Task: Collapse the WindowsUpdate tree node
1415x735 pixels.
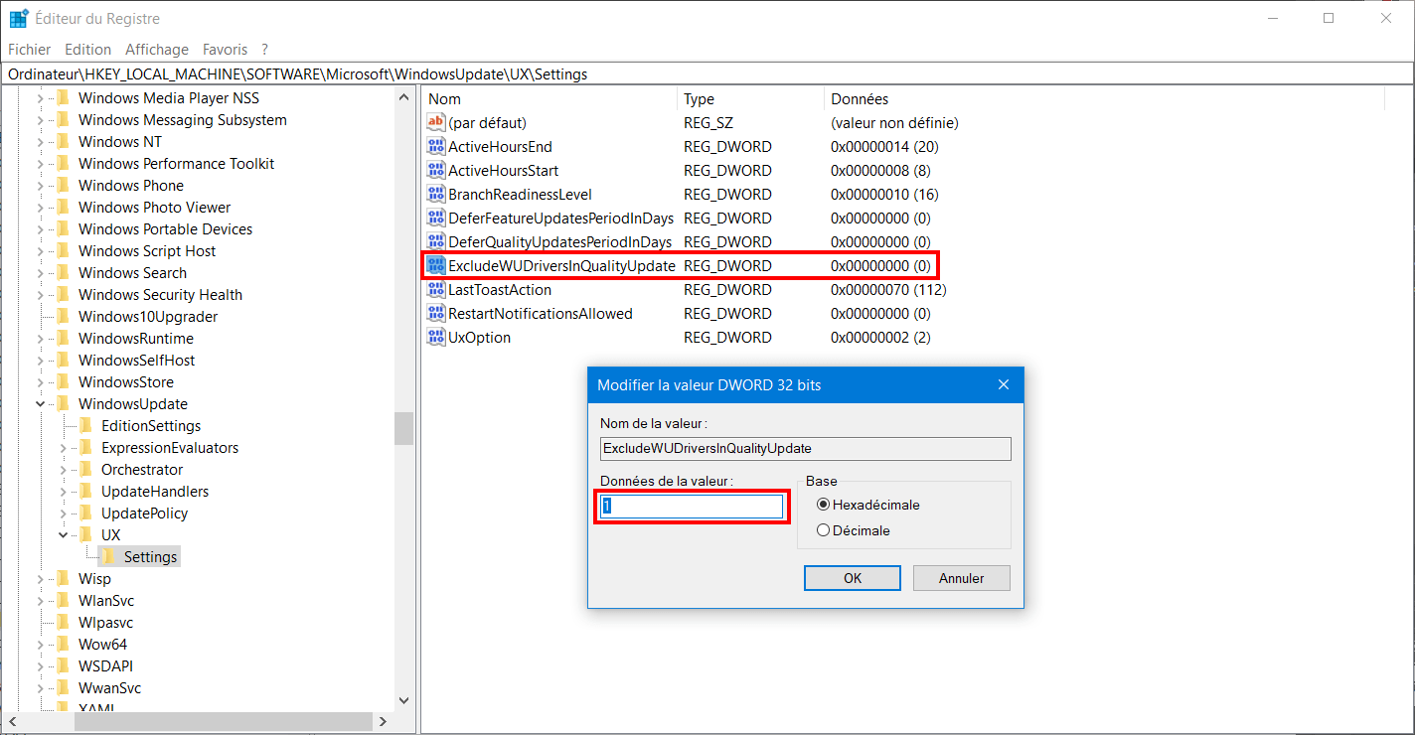Action: [40, 403]
